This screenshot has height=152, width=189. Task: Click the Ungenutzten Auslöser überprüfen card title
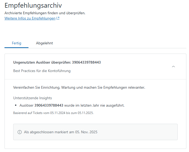(x=57, y=62)
